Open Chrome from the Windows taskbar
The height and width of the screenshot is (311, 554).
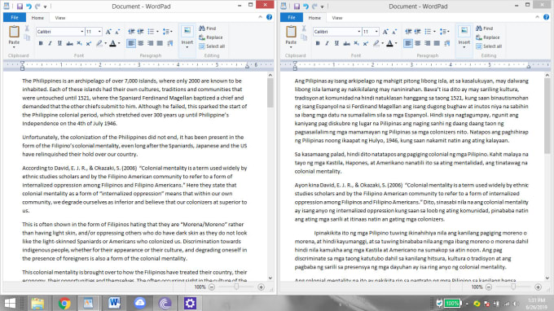point(64,303)
